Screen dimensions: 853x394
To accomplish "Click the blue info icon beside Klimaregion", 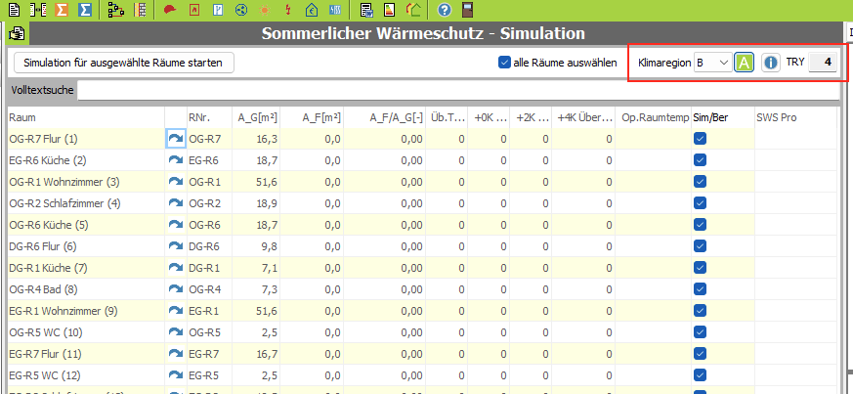I will [x=771, y=63].
